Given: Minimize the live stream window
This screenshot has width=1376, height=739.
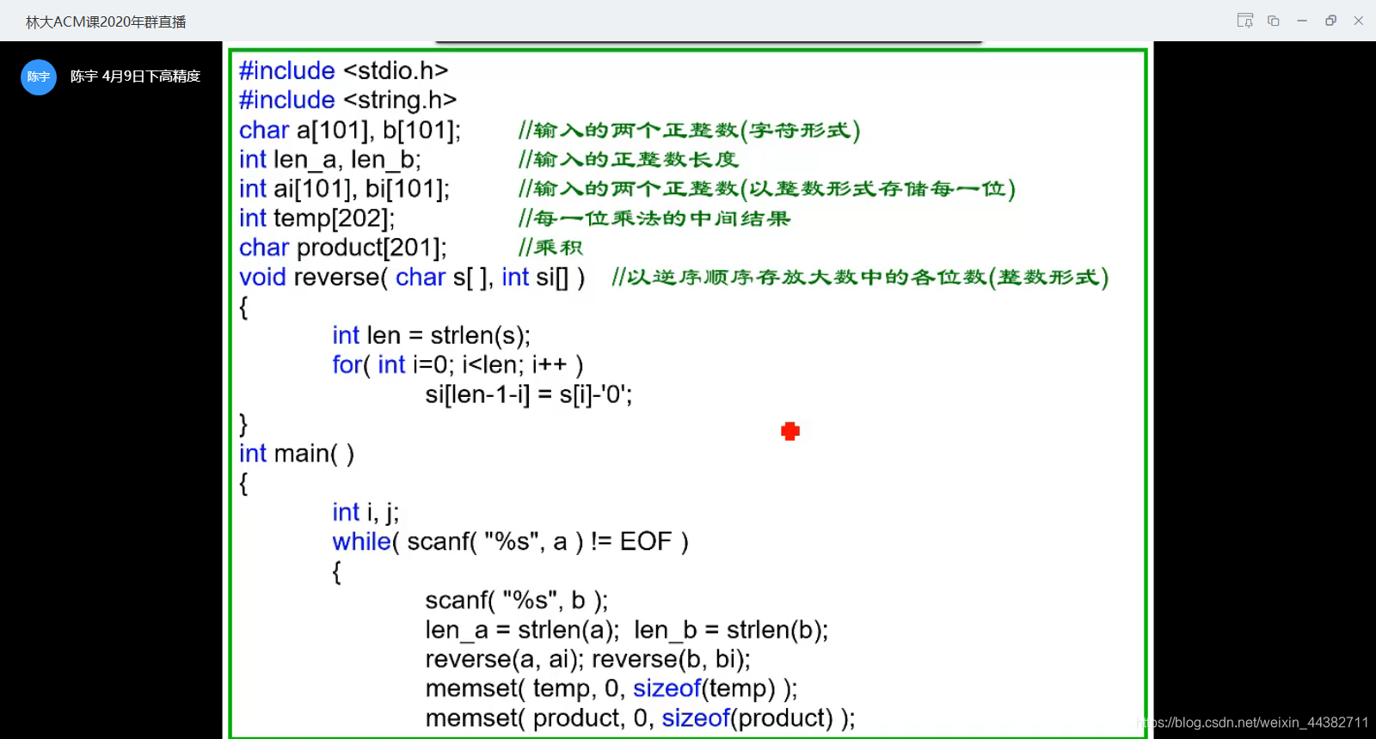Looking at the screenshot, I should coord(1302,21).
